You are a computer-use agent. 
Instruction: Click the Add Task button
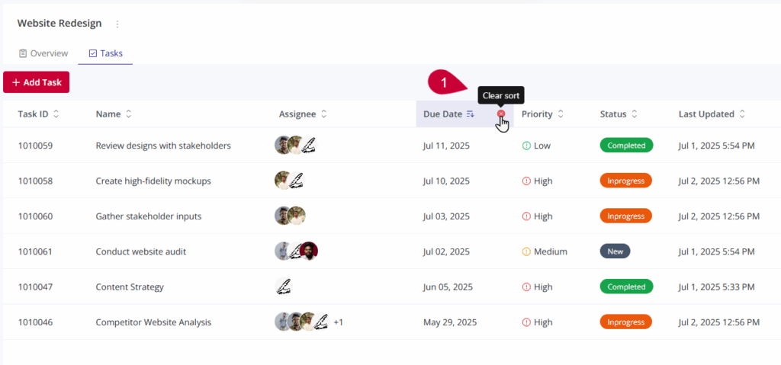pos(37,82)
